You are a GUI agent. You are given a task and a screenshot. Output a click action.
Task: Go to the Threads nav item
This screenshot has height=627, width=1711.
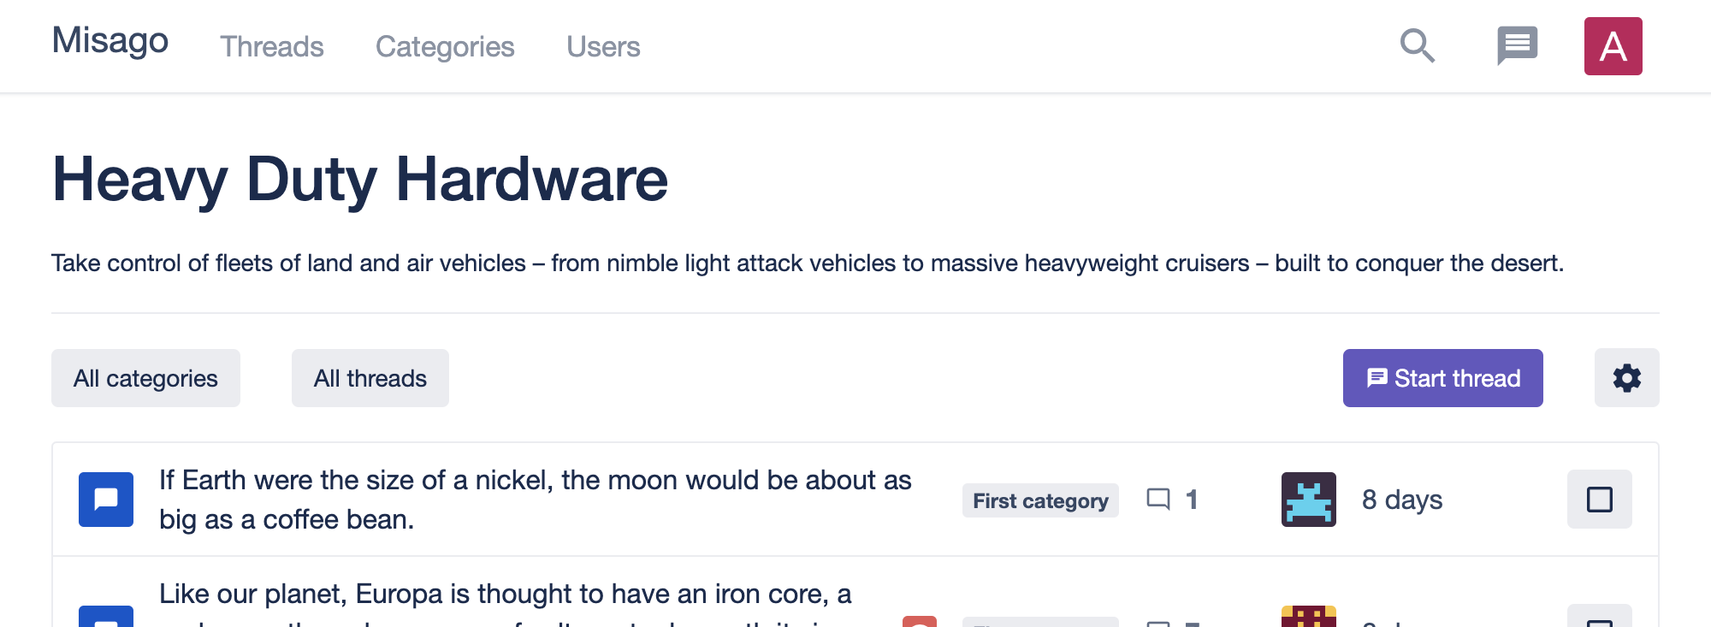coord(272,46)
